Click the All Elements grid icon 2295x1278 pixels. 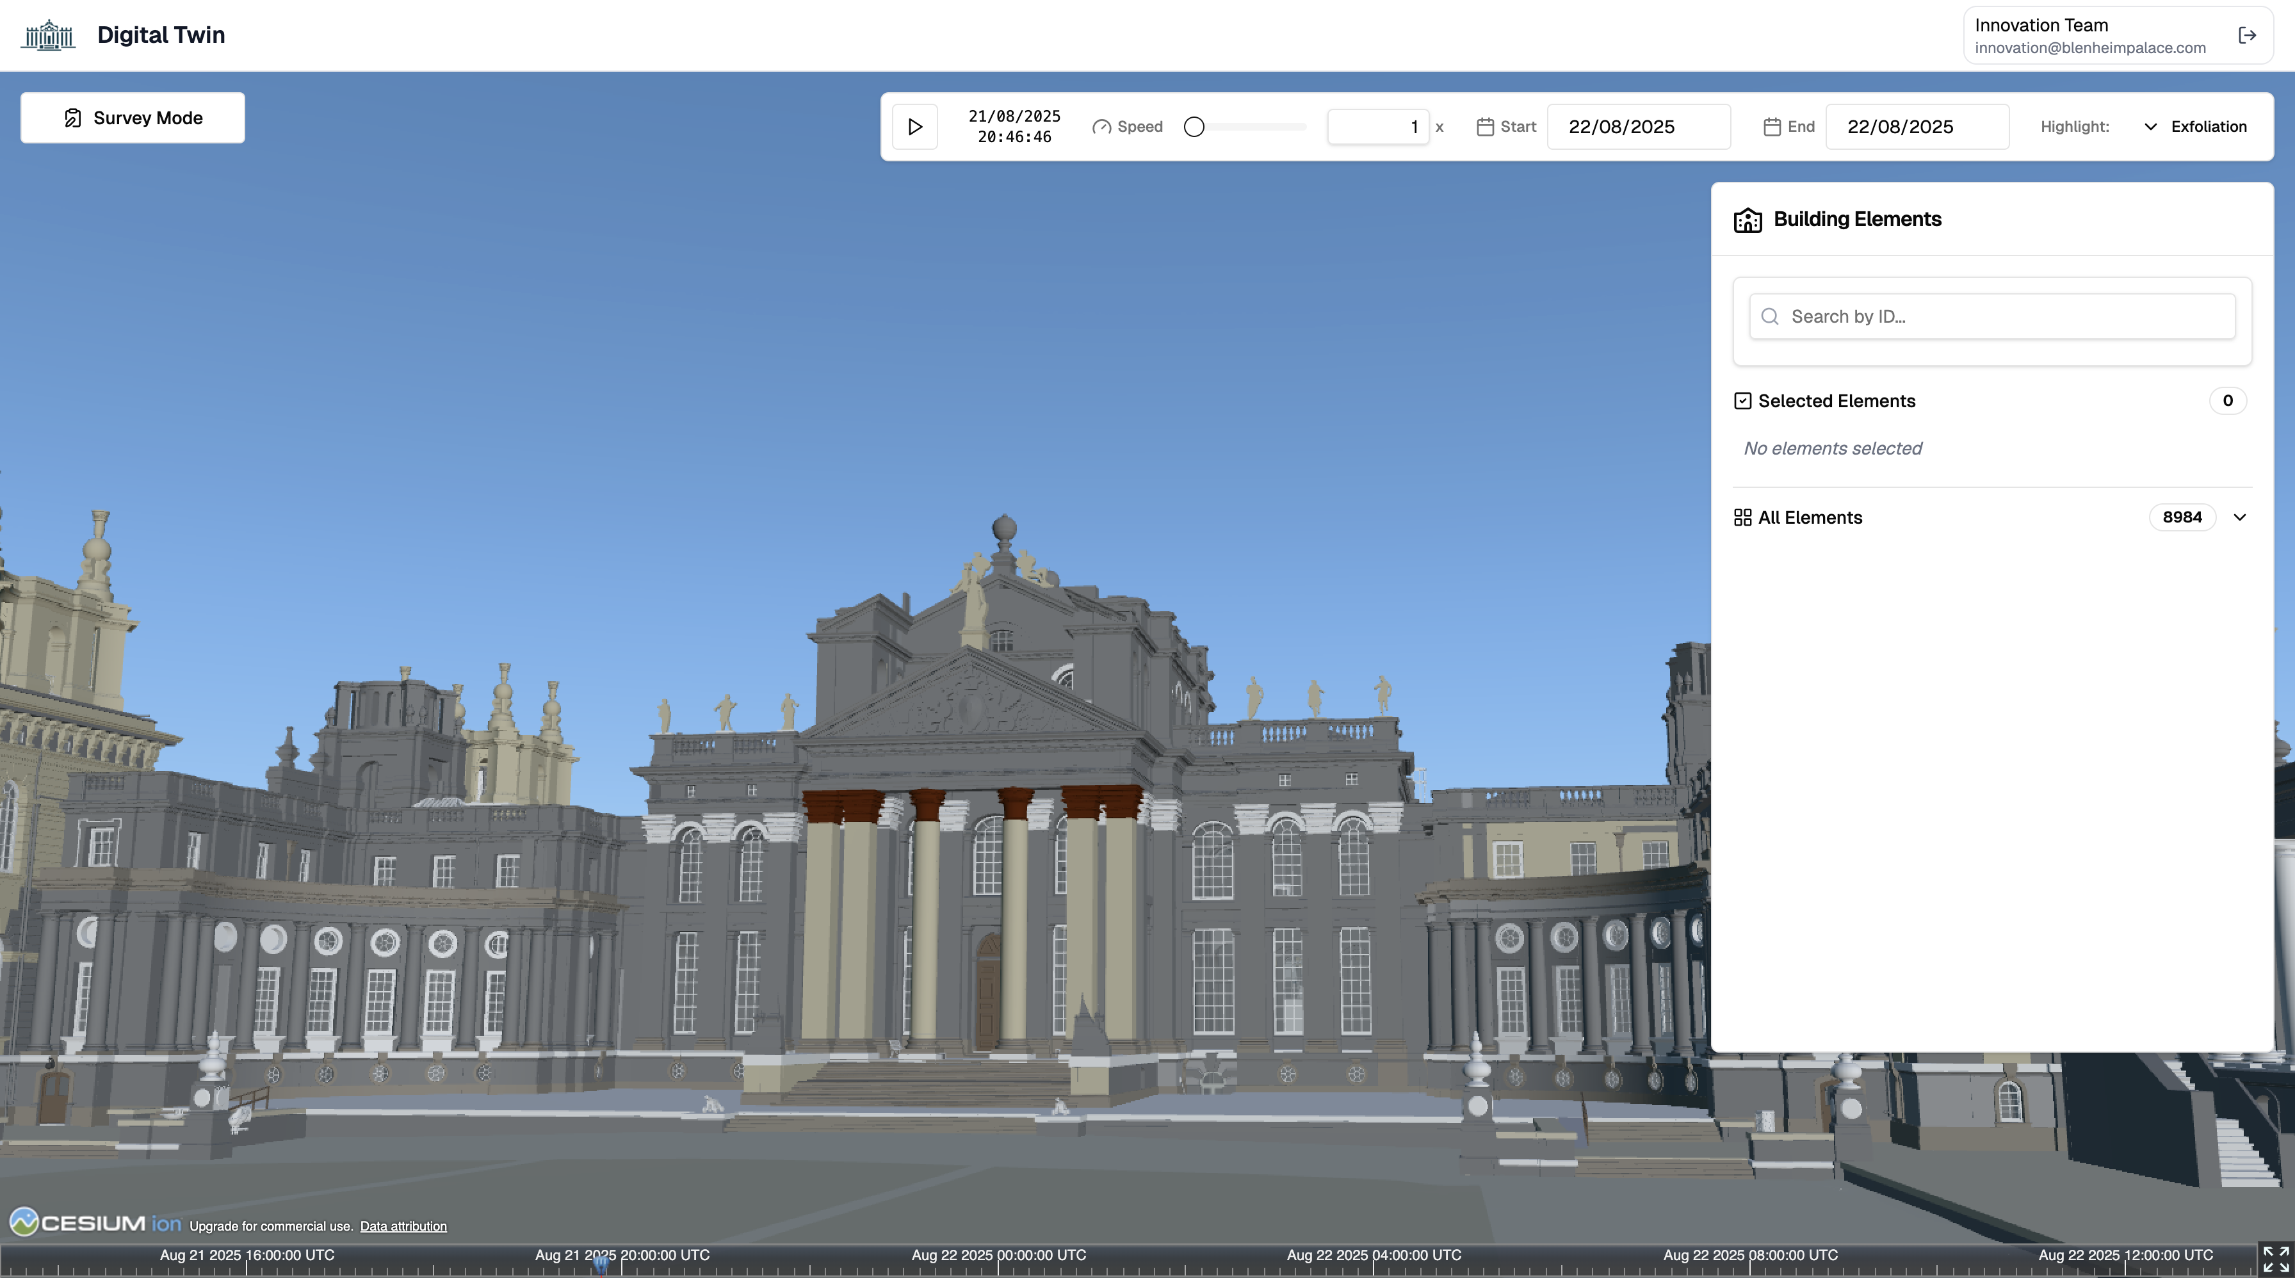(1742, 517)
